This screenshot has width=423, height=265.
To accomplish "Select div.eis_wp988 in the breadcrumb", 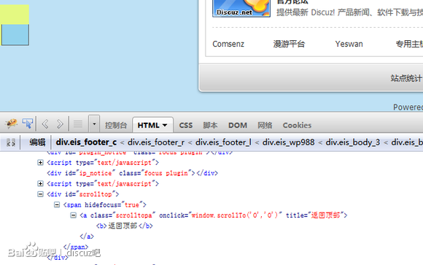I will coord(288,142).
